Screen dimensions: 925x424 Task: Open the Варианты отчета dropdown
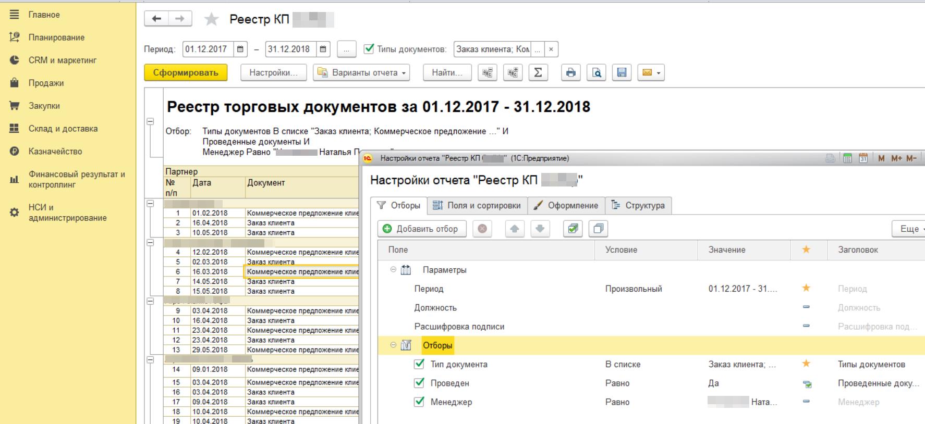click(361, 73)
